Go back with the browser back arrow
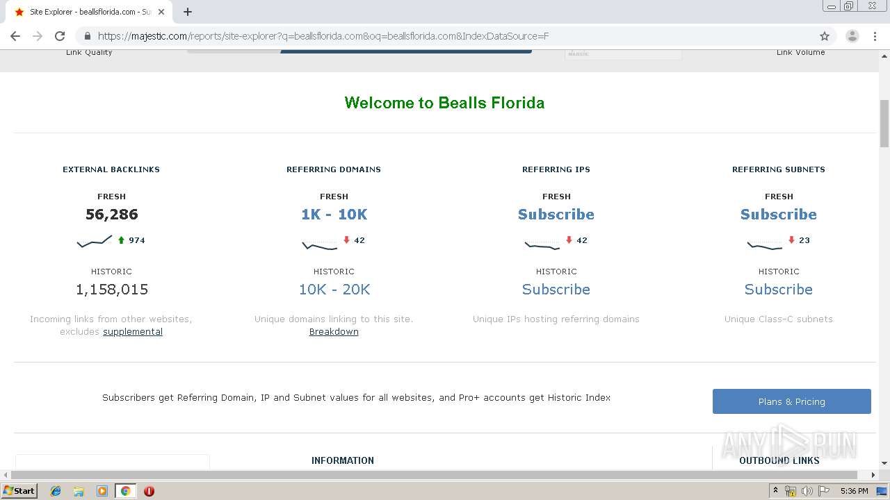 [x=15, y=36]
